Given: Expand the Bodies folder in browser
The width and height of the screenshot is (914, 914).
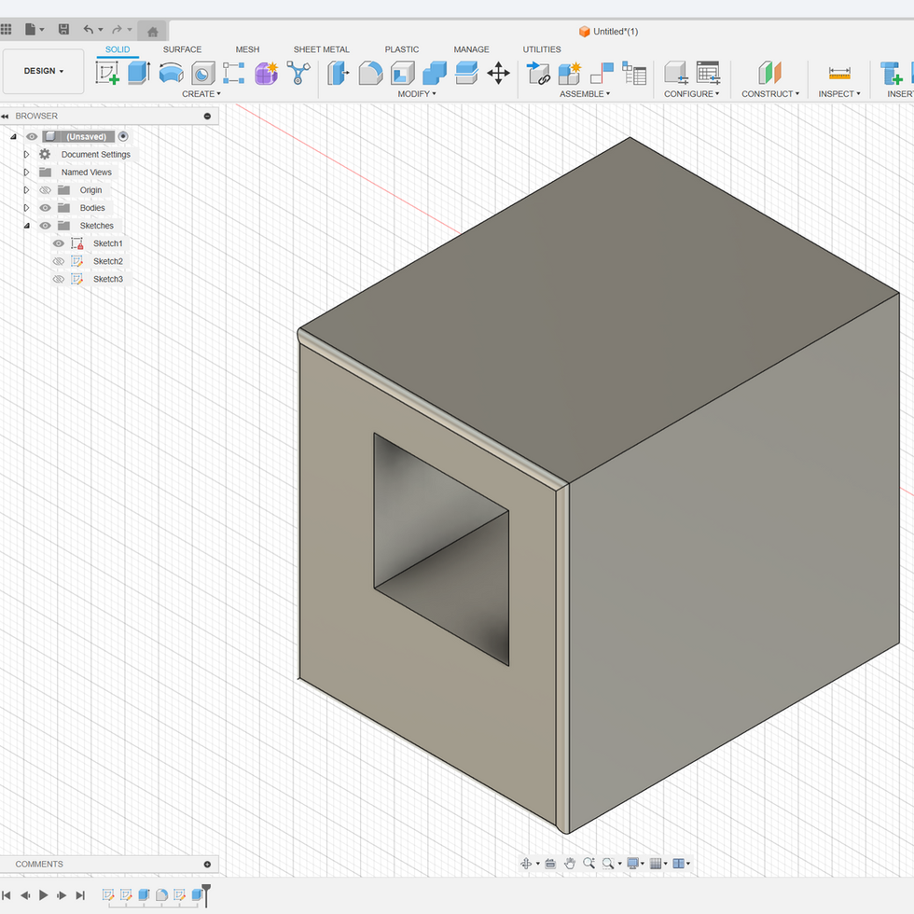Looking at the screenshot, I should click(x=26, y=208).
